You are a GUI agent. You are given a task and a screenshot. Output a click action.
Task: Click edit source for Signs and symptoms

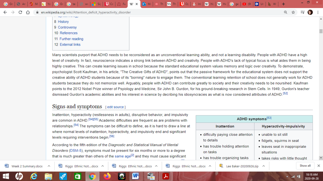(115, 107)
